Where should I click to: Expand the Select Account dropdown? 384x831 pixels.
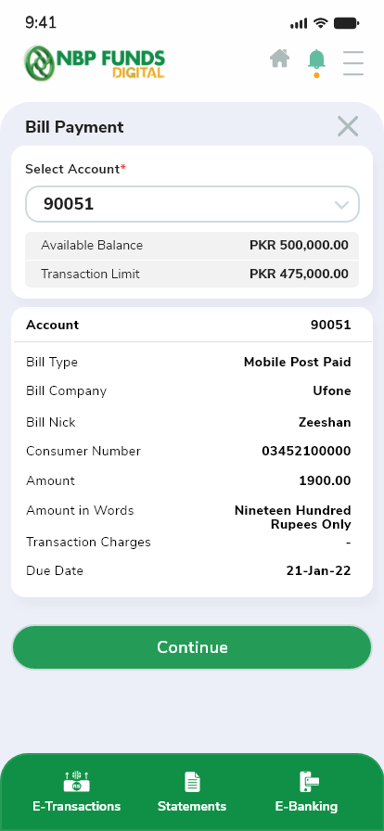192,204
